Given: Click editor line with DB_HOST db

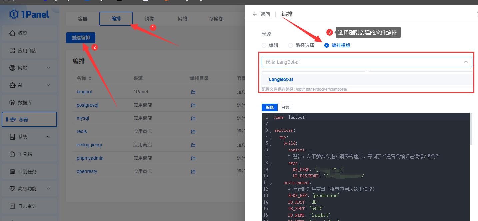Looking at the screenshot, I should point(304,202).
